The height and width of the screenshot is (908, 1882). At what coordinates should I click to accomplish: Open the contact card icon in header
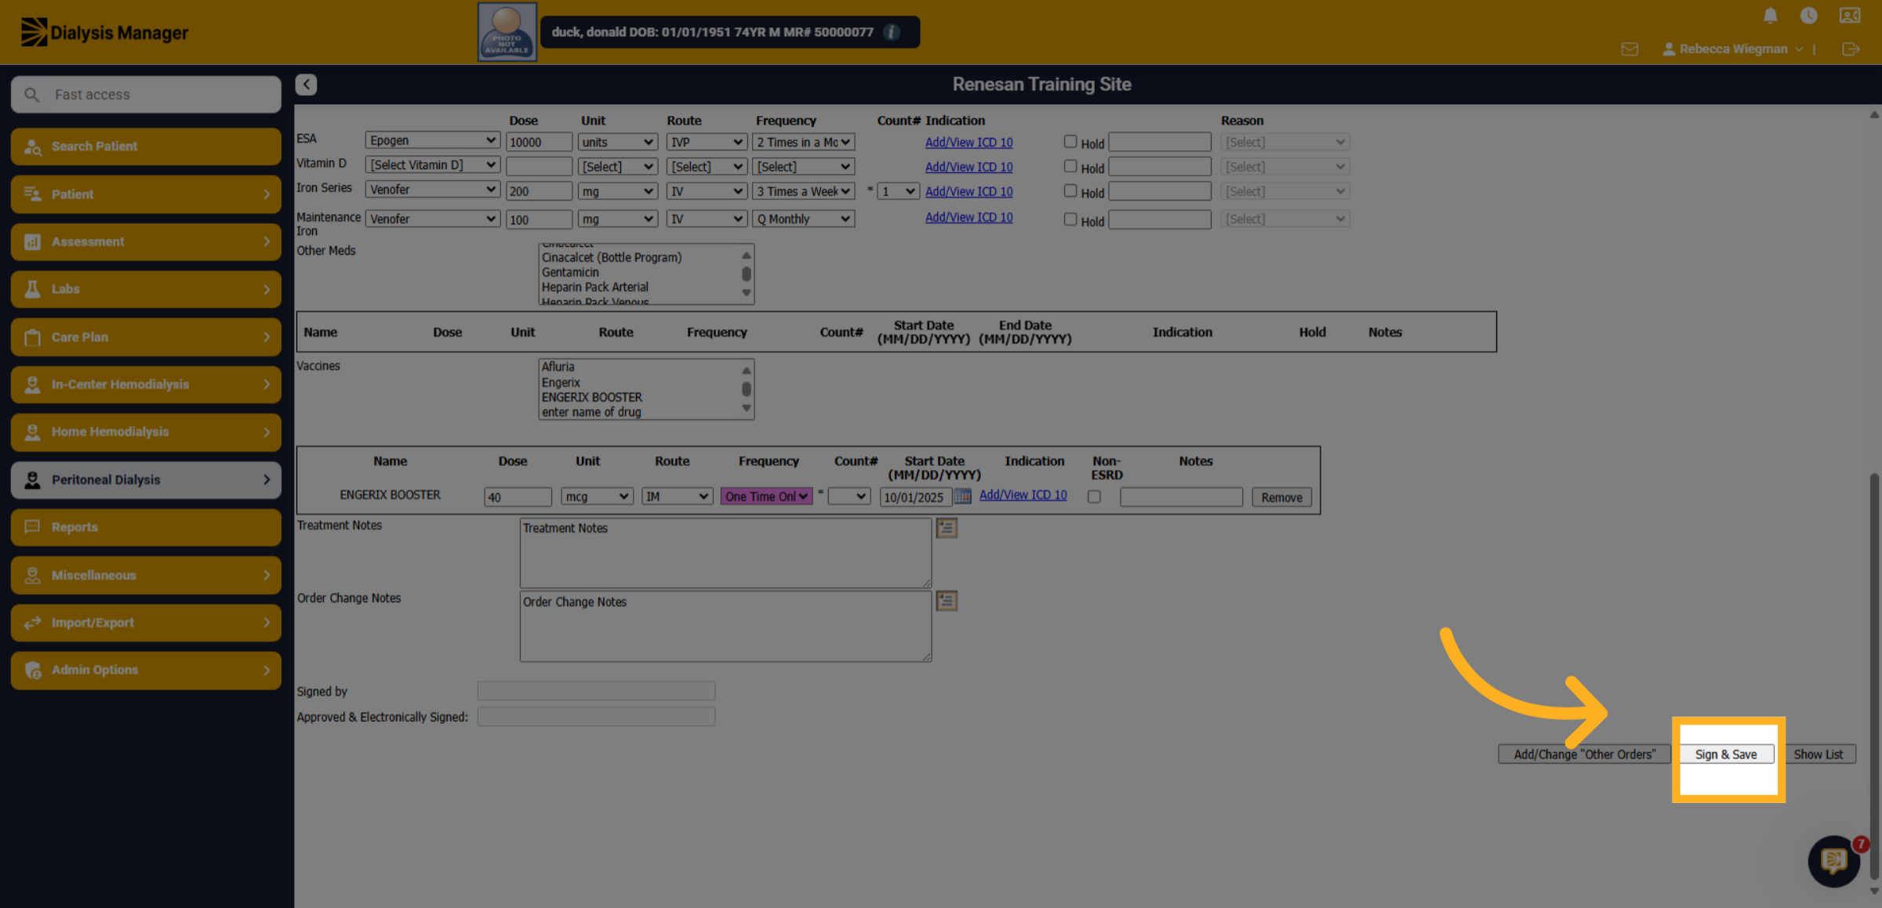click(1850, 16)
